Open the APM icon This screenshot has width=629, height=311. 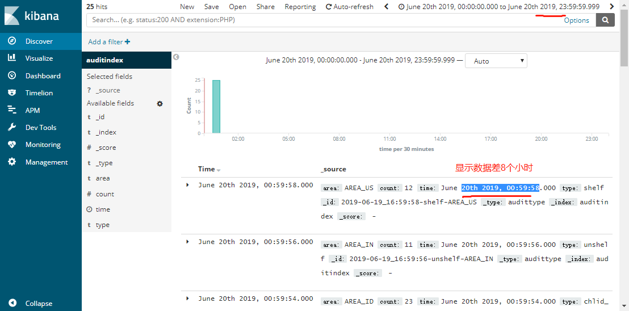click(12, 110)
